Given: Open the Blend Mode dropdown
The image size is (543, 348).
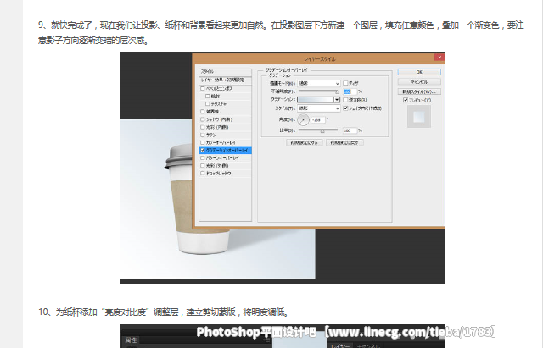Looking at the screenshot, I should pyautogui.click(x=319, y=83).
